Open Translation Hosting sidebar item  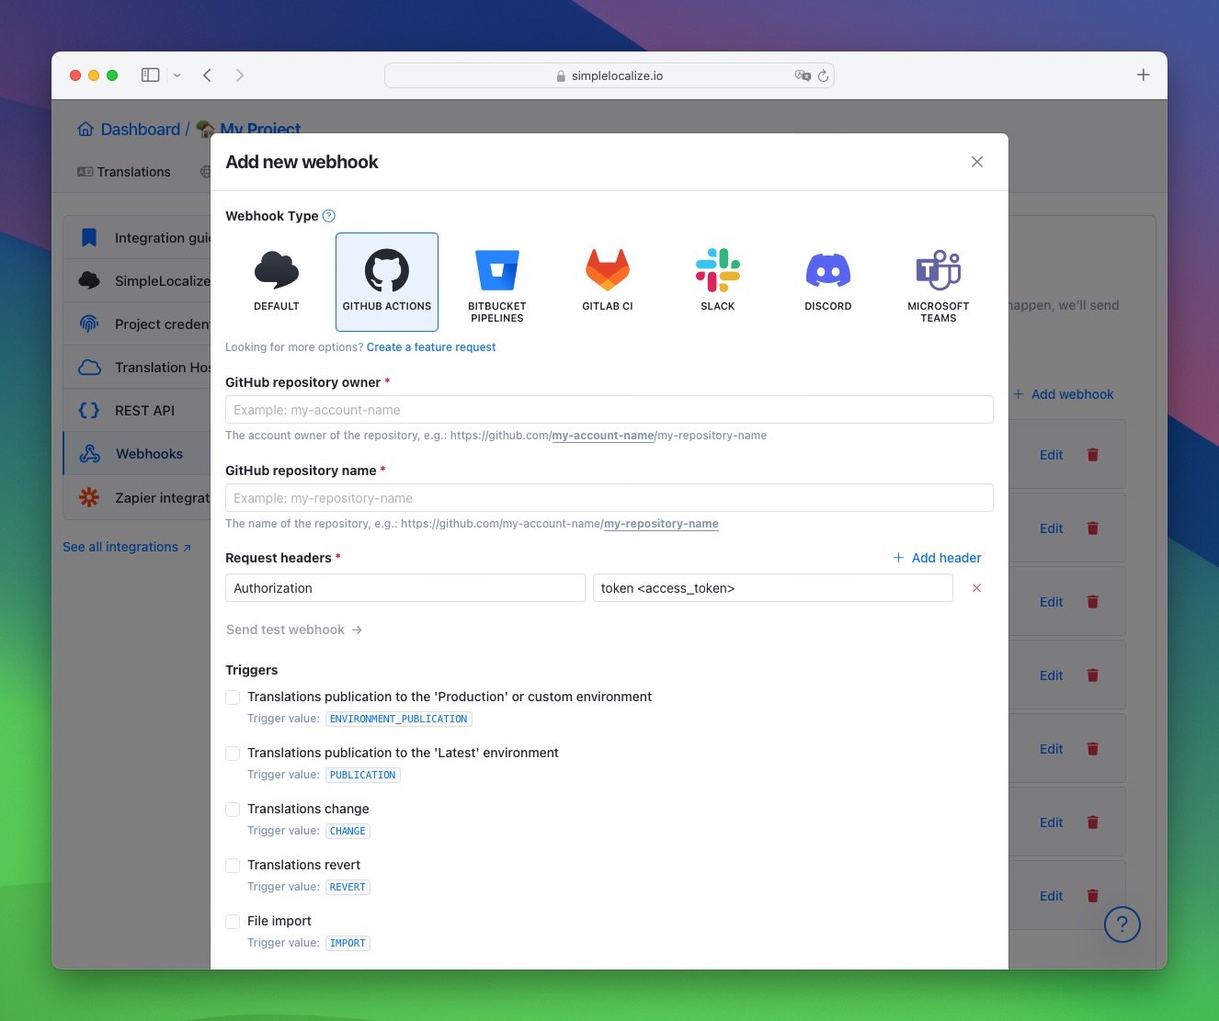click(137, 368)
